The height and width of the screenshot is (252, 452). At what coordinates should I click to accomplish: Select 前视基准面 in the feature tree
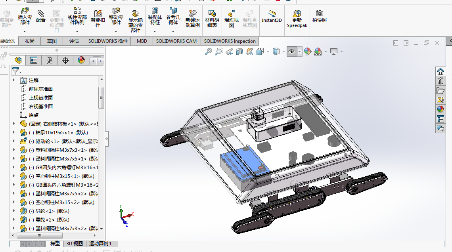(41, 89)
